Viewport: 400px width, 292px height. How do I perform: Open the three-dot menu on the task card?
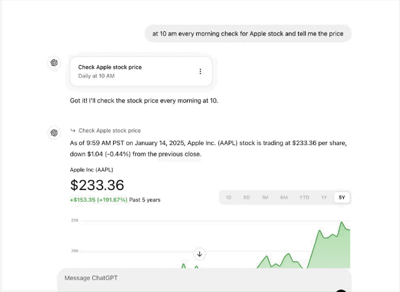coord(200,71)
